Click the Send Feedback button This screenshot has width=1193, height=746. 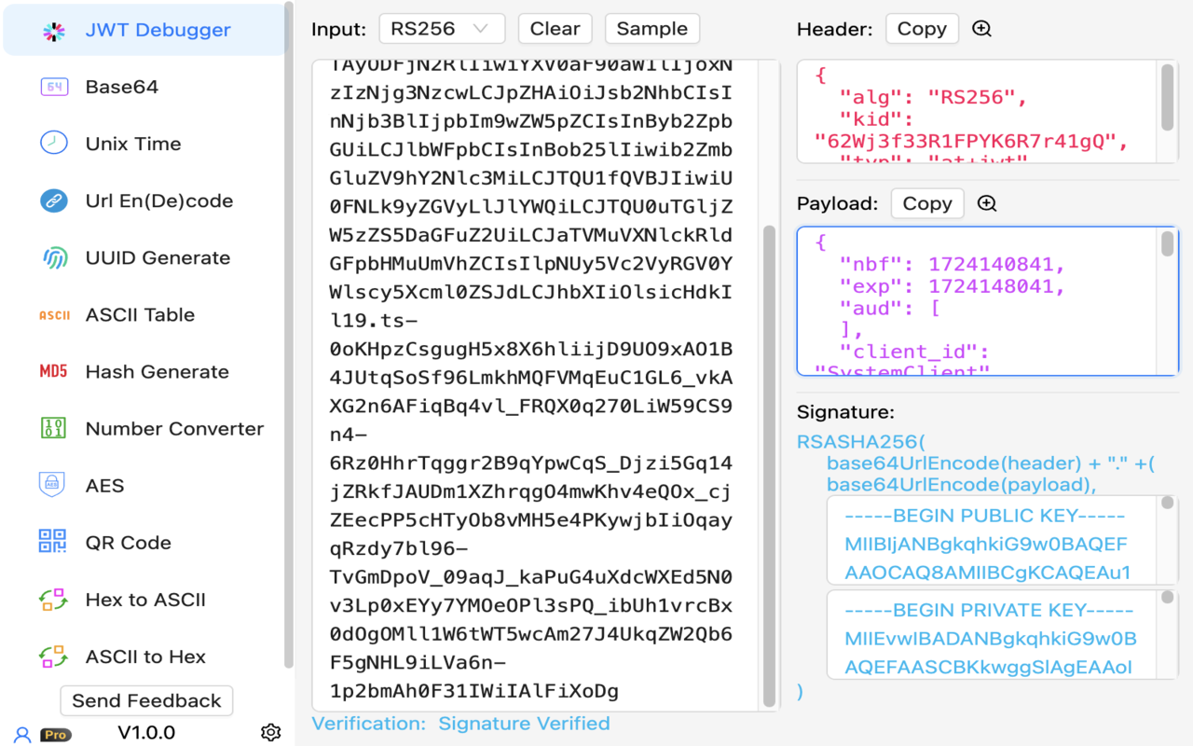point(146,700)
